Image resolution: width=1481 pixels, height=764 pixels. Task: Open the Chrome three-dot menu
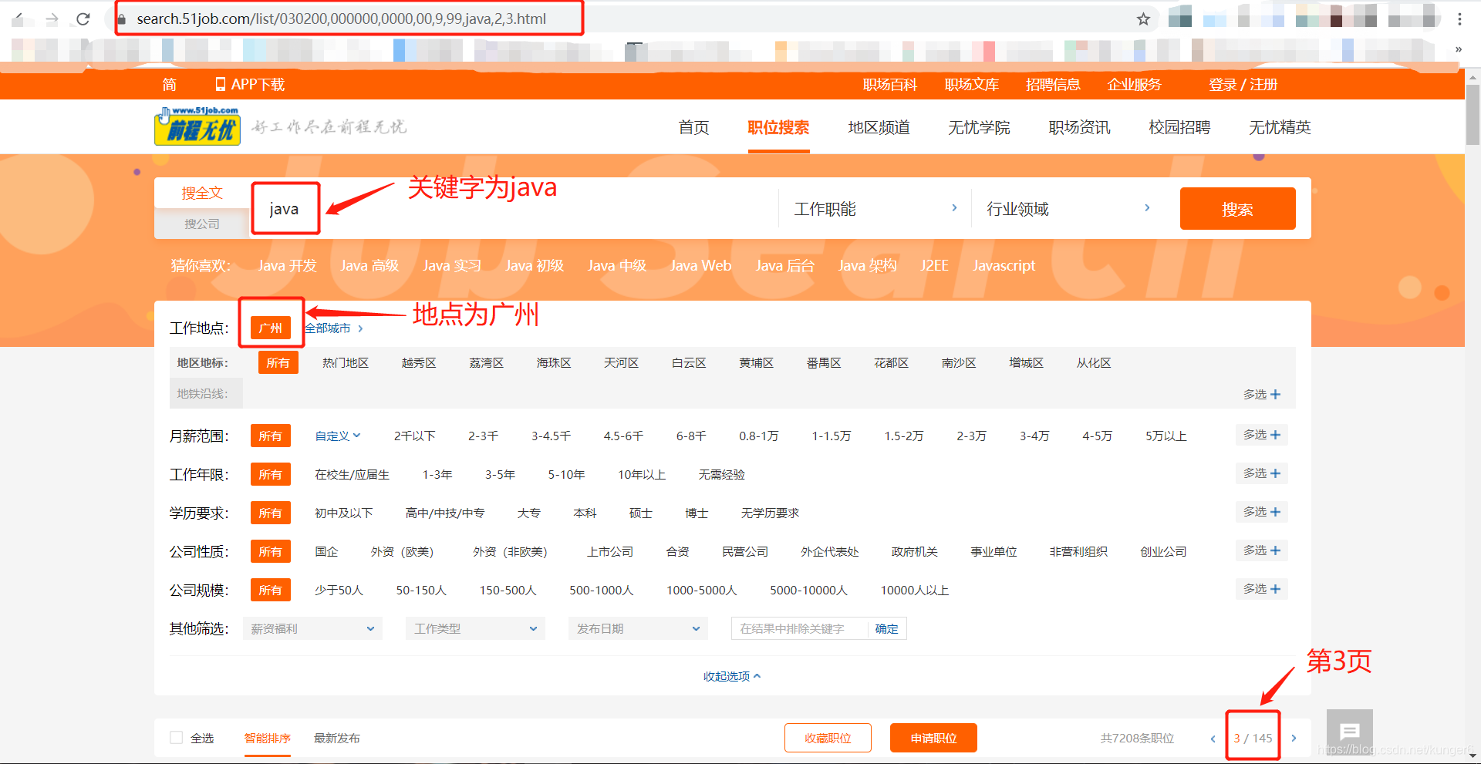coord(1459,19)
